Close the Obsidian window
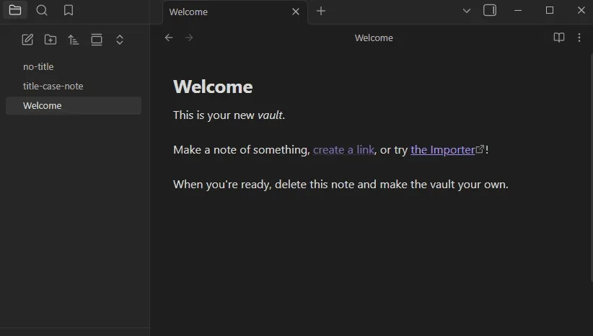The height and width of the screenshot is (336, 593). click(581, 11)
